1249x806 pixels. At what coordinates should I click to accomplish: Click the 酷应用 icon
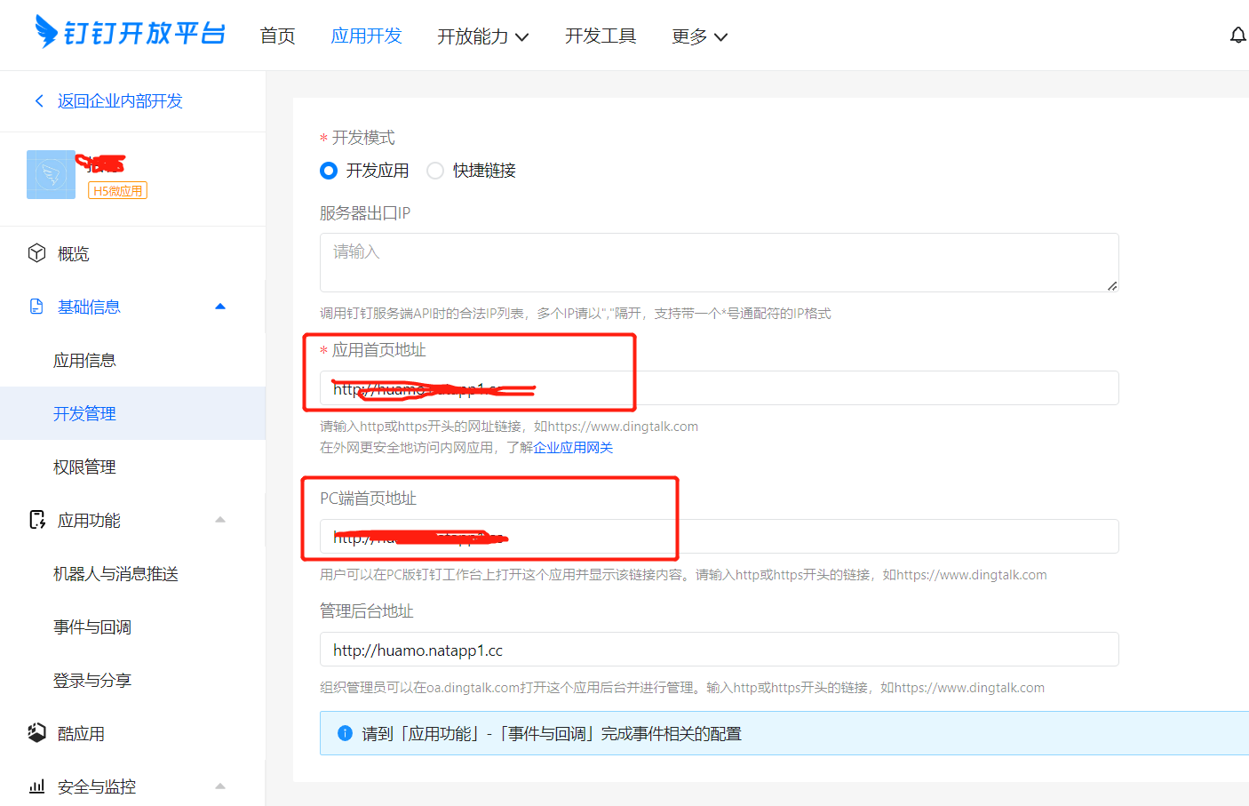pos(36,733)
